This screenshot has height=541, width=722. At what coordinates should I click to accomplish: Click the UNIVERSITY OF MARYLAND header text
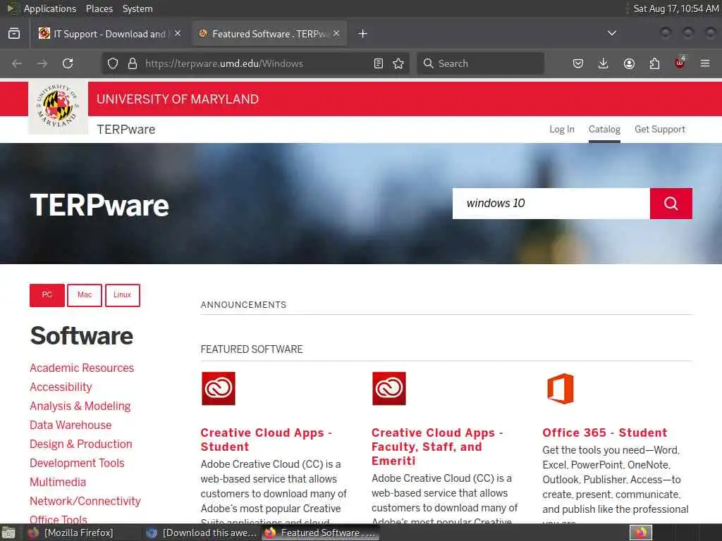point(178,99)
